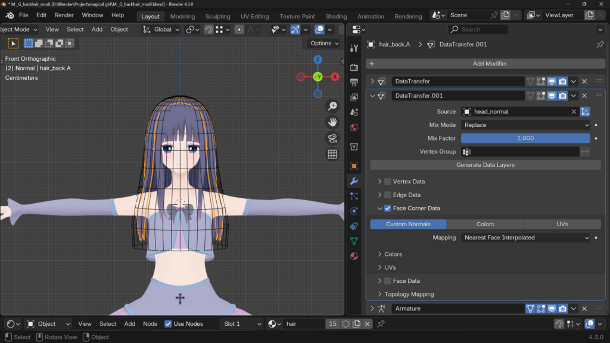Click the pan view hand icon
Image resolution: width=610 pixels, height=343 pixels.
coord(332,122)
